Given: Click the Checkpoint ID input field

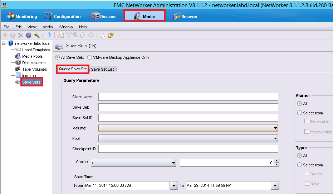Looking at the screenshot, I should (188, 149).
